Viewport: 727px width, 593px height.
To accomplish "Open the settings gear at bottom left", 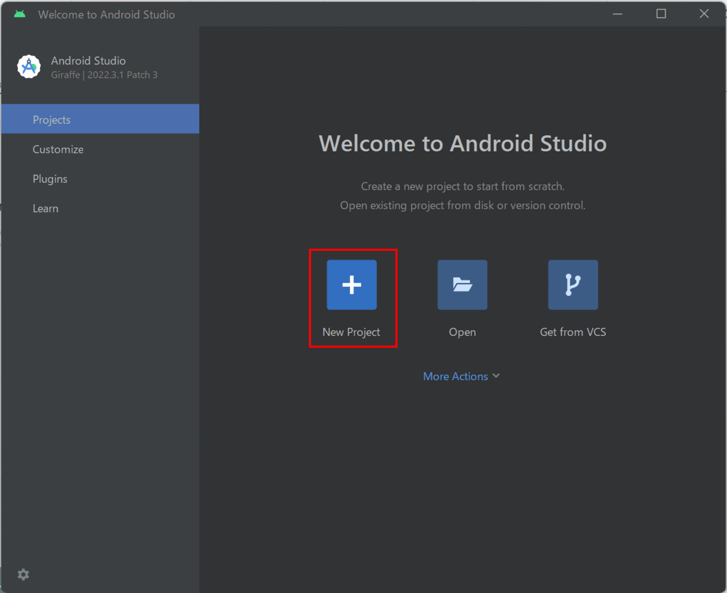I will pyautogui.click(x=23, y=574).
